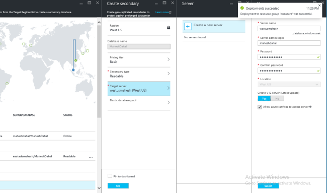The width and height of the screenshot is (327, 193).
Task: Select Target server westusmahesh entry
Action: pyautogui.click(x=139, y=89)
